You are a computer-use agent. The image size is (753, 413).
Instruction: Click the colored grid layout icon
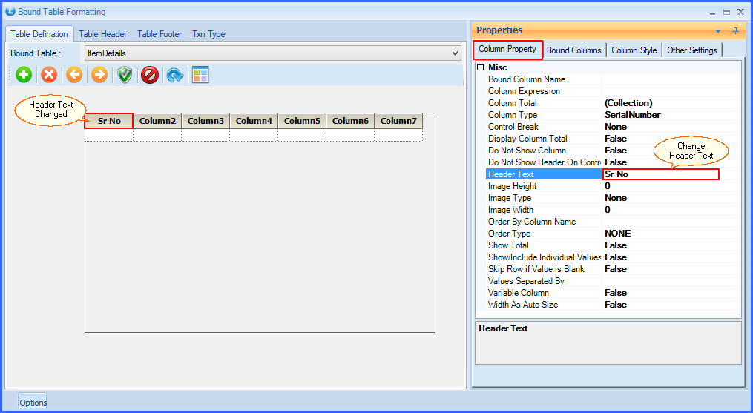[x=200, y=75]
